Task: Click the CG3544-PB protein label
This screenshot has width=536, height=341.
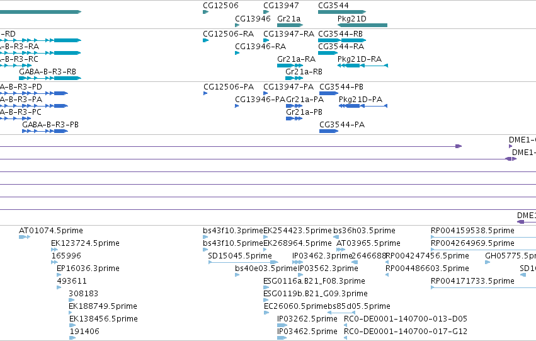Action: pos(341,87)
